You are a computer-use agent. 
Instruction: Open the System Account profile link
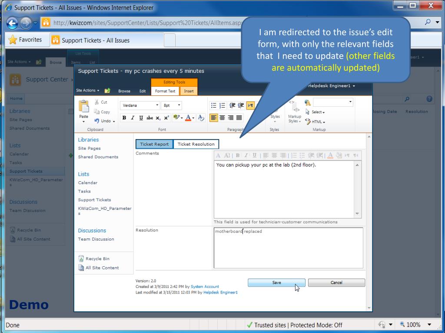click(205, 287)
